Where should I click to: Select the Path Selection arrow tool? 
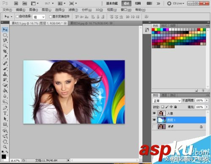[x=5, y=119]
